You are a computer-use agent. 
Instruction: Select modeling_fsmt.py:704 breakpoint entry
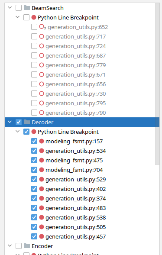[74, 170]
